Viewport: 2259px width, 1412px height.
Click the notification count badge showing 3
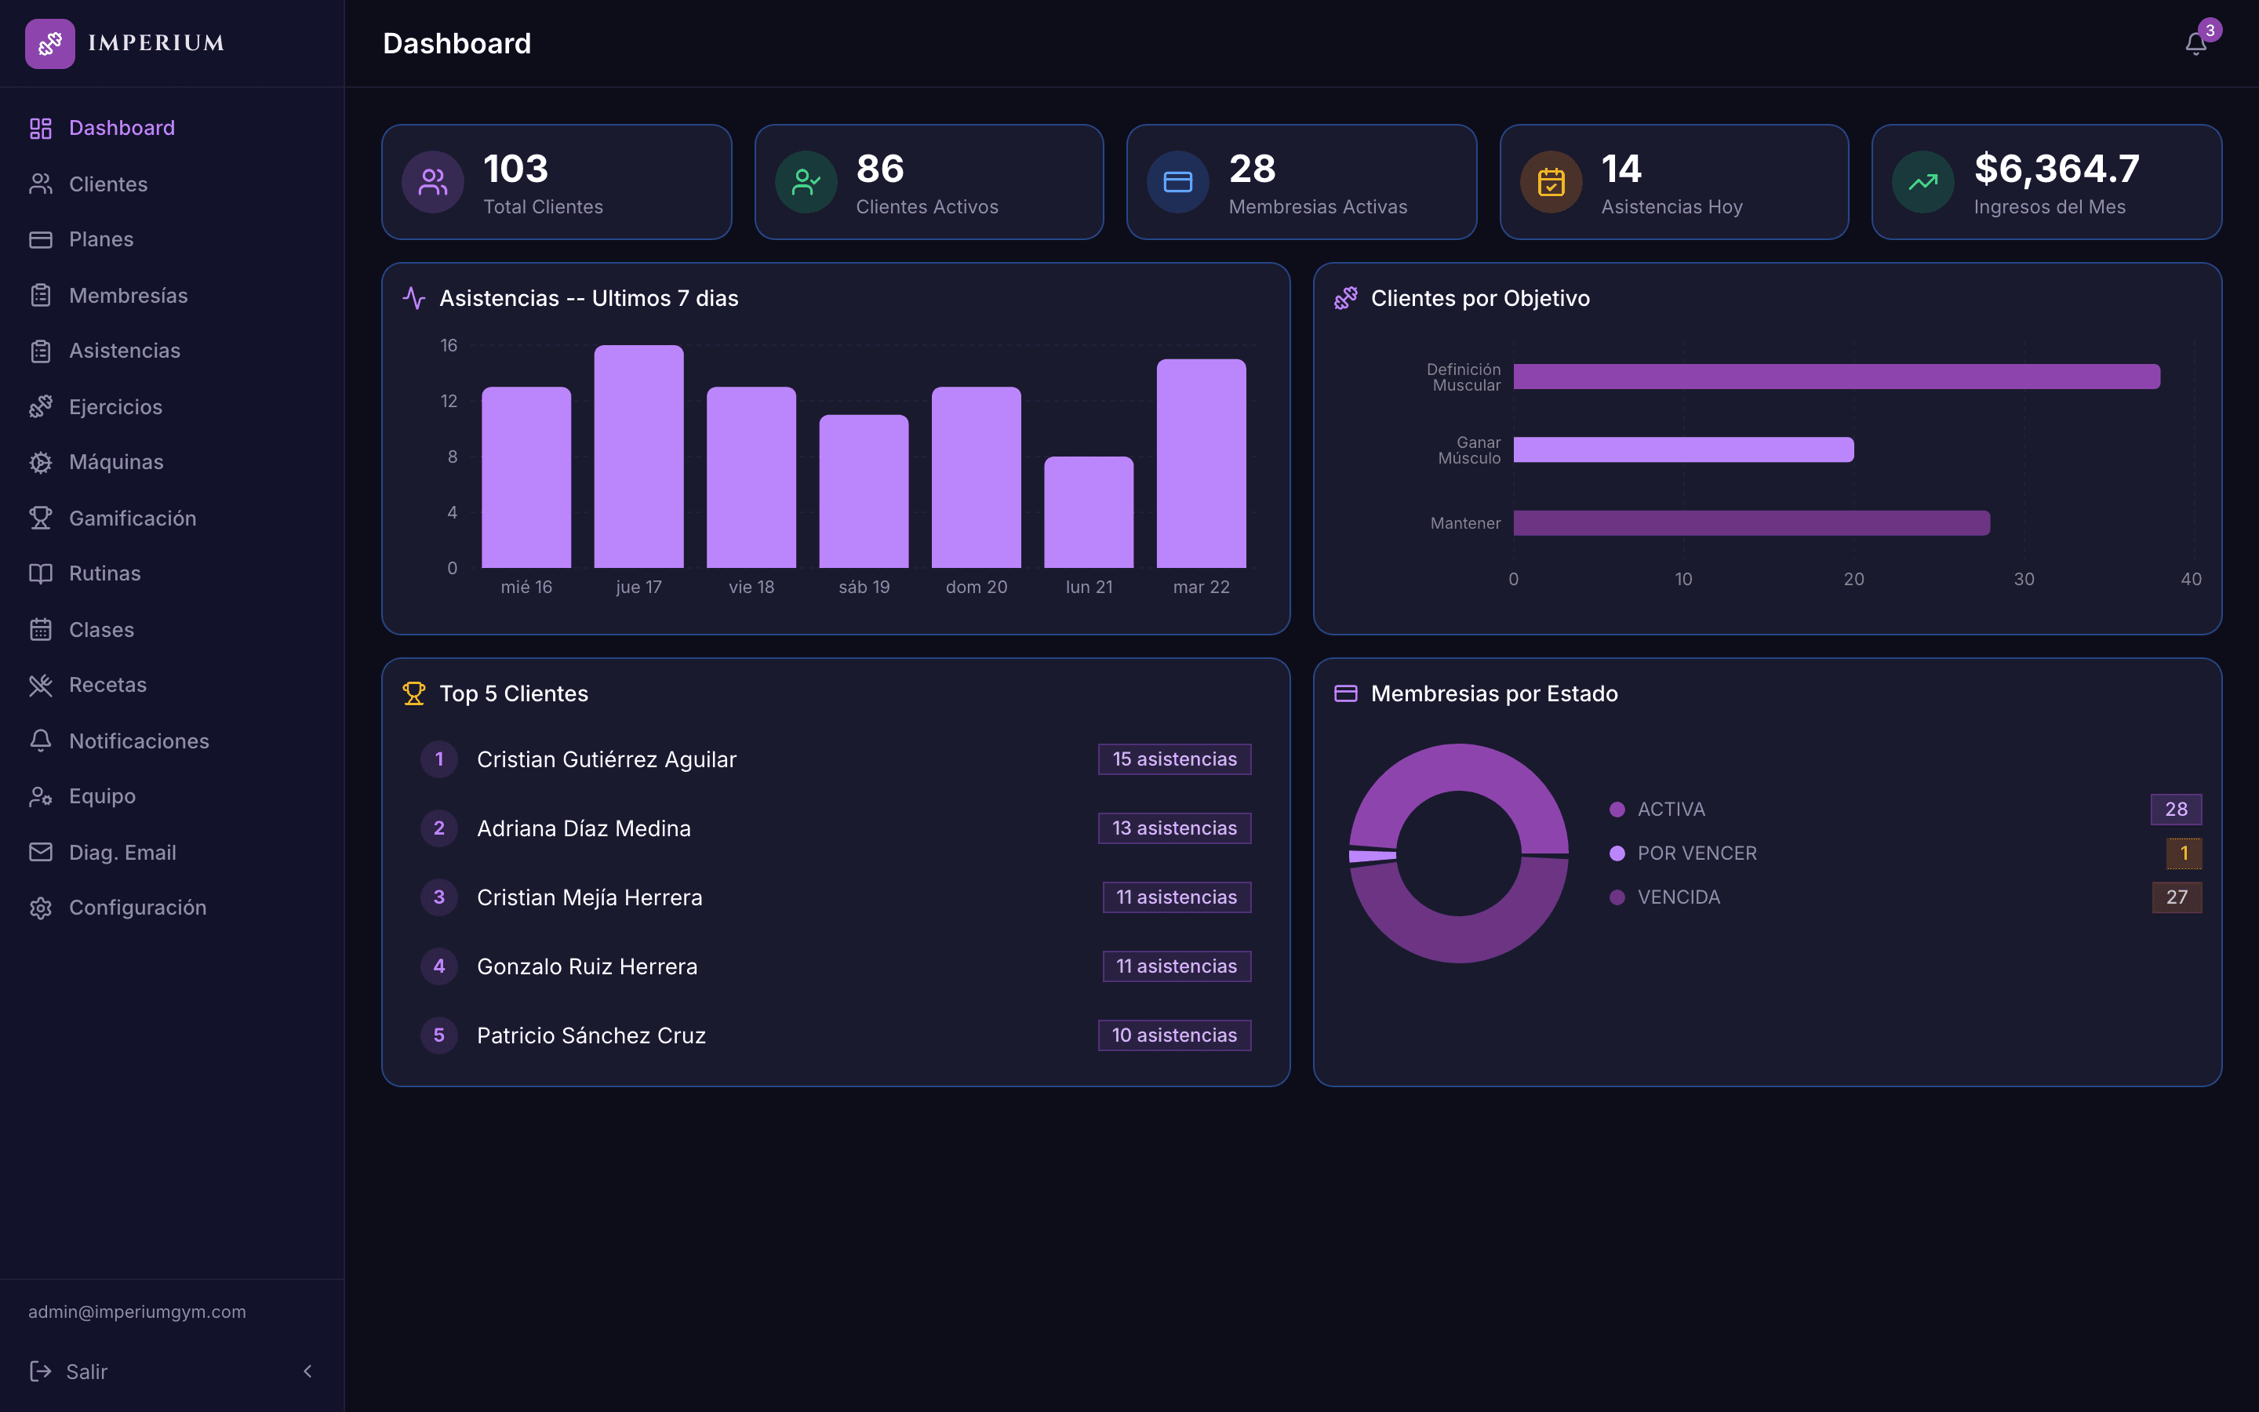click(2210, 31)
